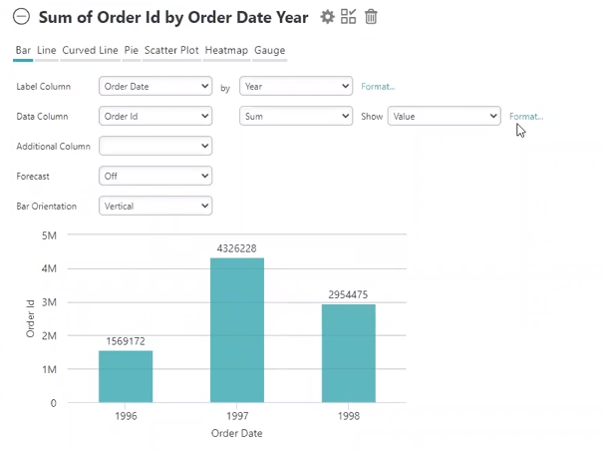Delete the chart with the trash icon
Screen dimensions: 603x451
pos(371,17)
